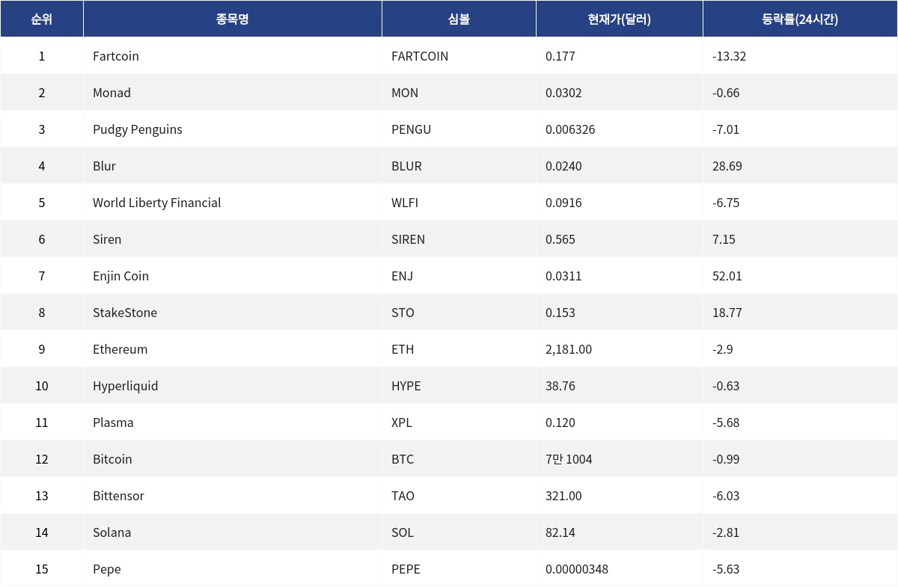Click the 종목명 column header
This screenshot has height=587, width=898.
(232, 19)
